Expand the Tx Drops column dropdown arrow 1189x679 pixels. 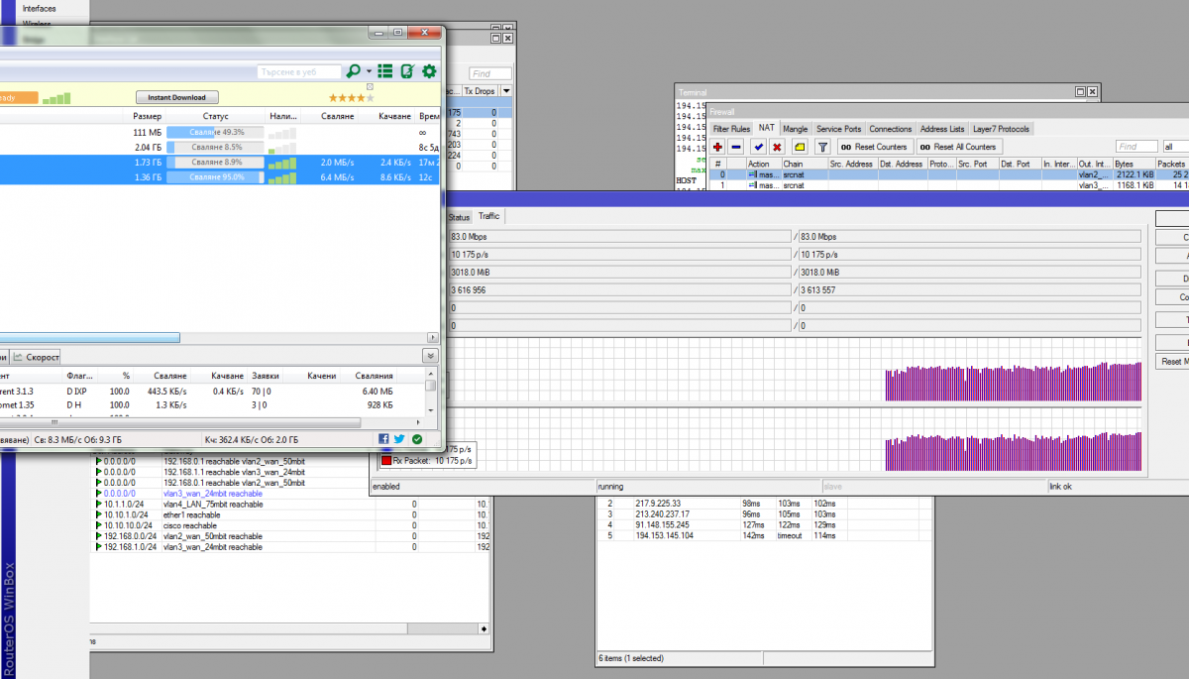point(507,90)
